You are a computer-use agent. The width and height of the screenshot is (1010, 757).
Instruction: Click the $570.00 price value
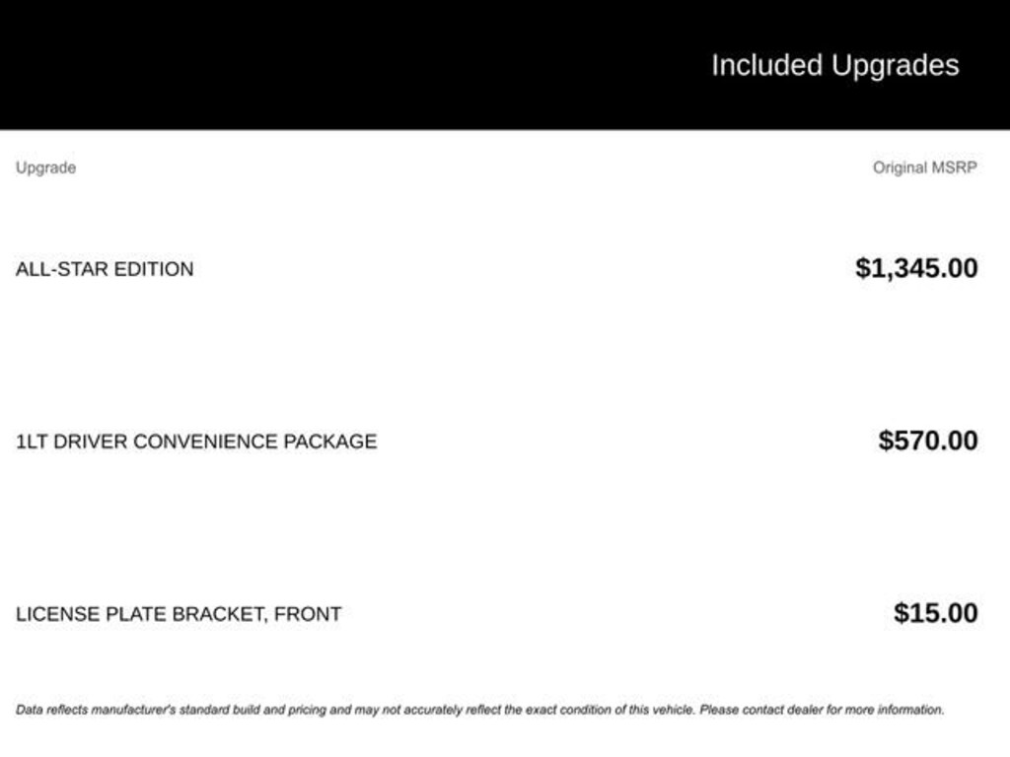pos(928,441)
